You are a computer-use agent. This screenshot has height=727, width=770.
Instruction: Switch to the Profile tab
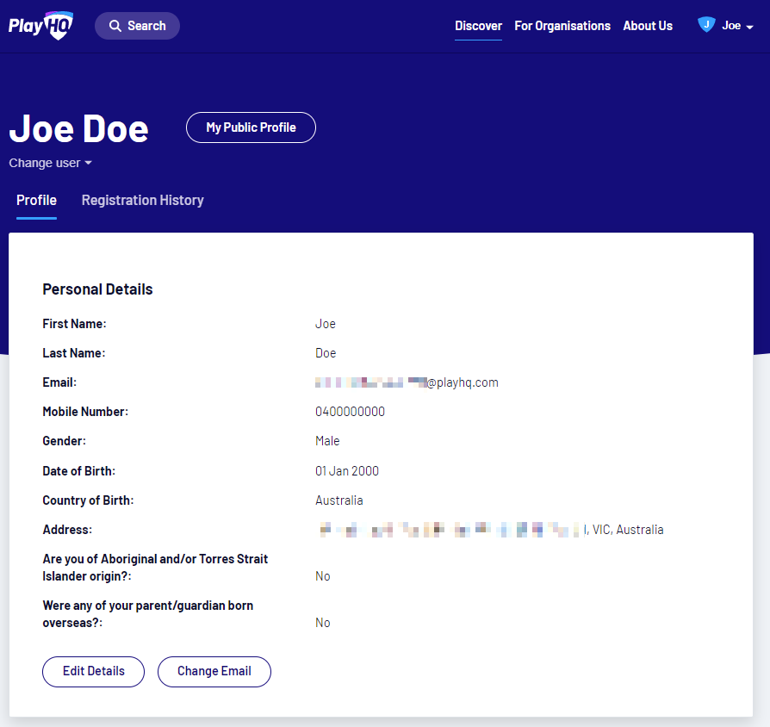point(36,200)
